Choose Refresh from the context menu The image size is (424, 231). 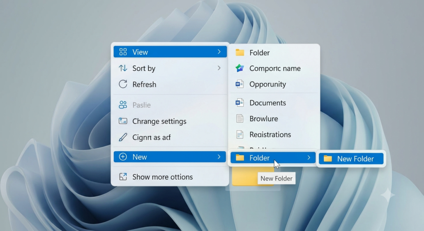coord(170,84)
